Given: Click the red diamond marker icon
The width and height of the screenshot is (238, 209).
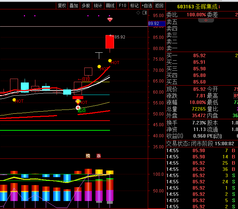Looking at the screenshot, I should [x=110, y=20].
